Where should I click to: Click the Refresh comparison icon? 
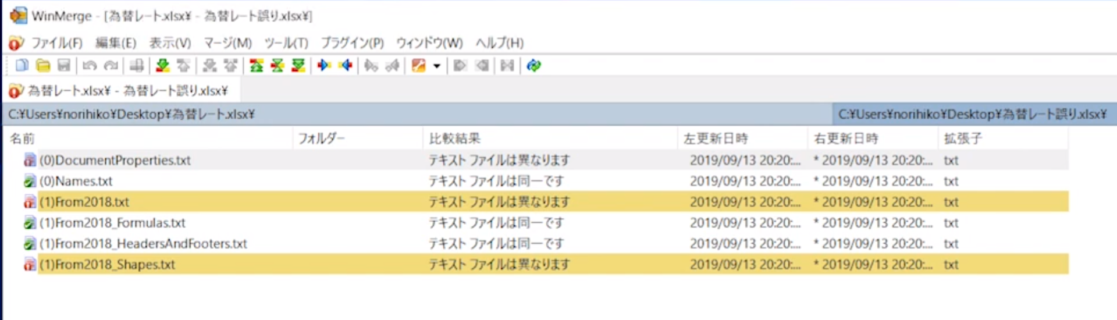click(533, 65)
